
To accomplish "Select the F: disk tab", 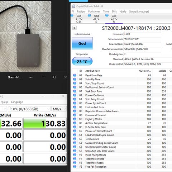I will tap(114, 19).
